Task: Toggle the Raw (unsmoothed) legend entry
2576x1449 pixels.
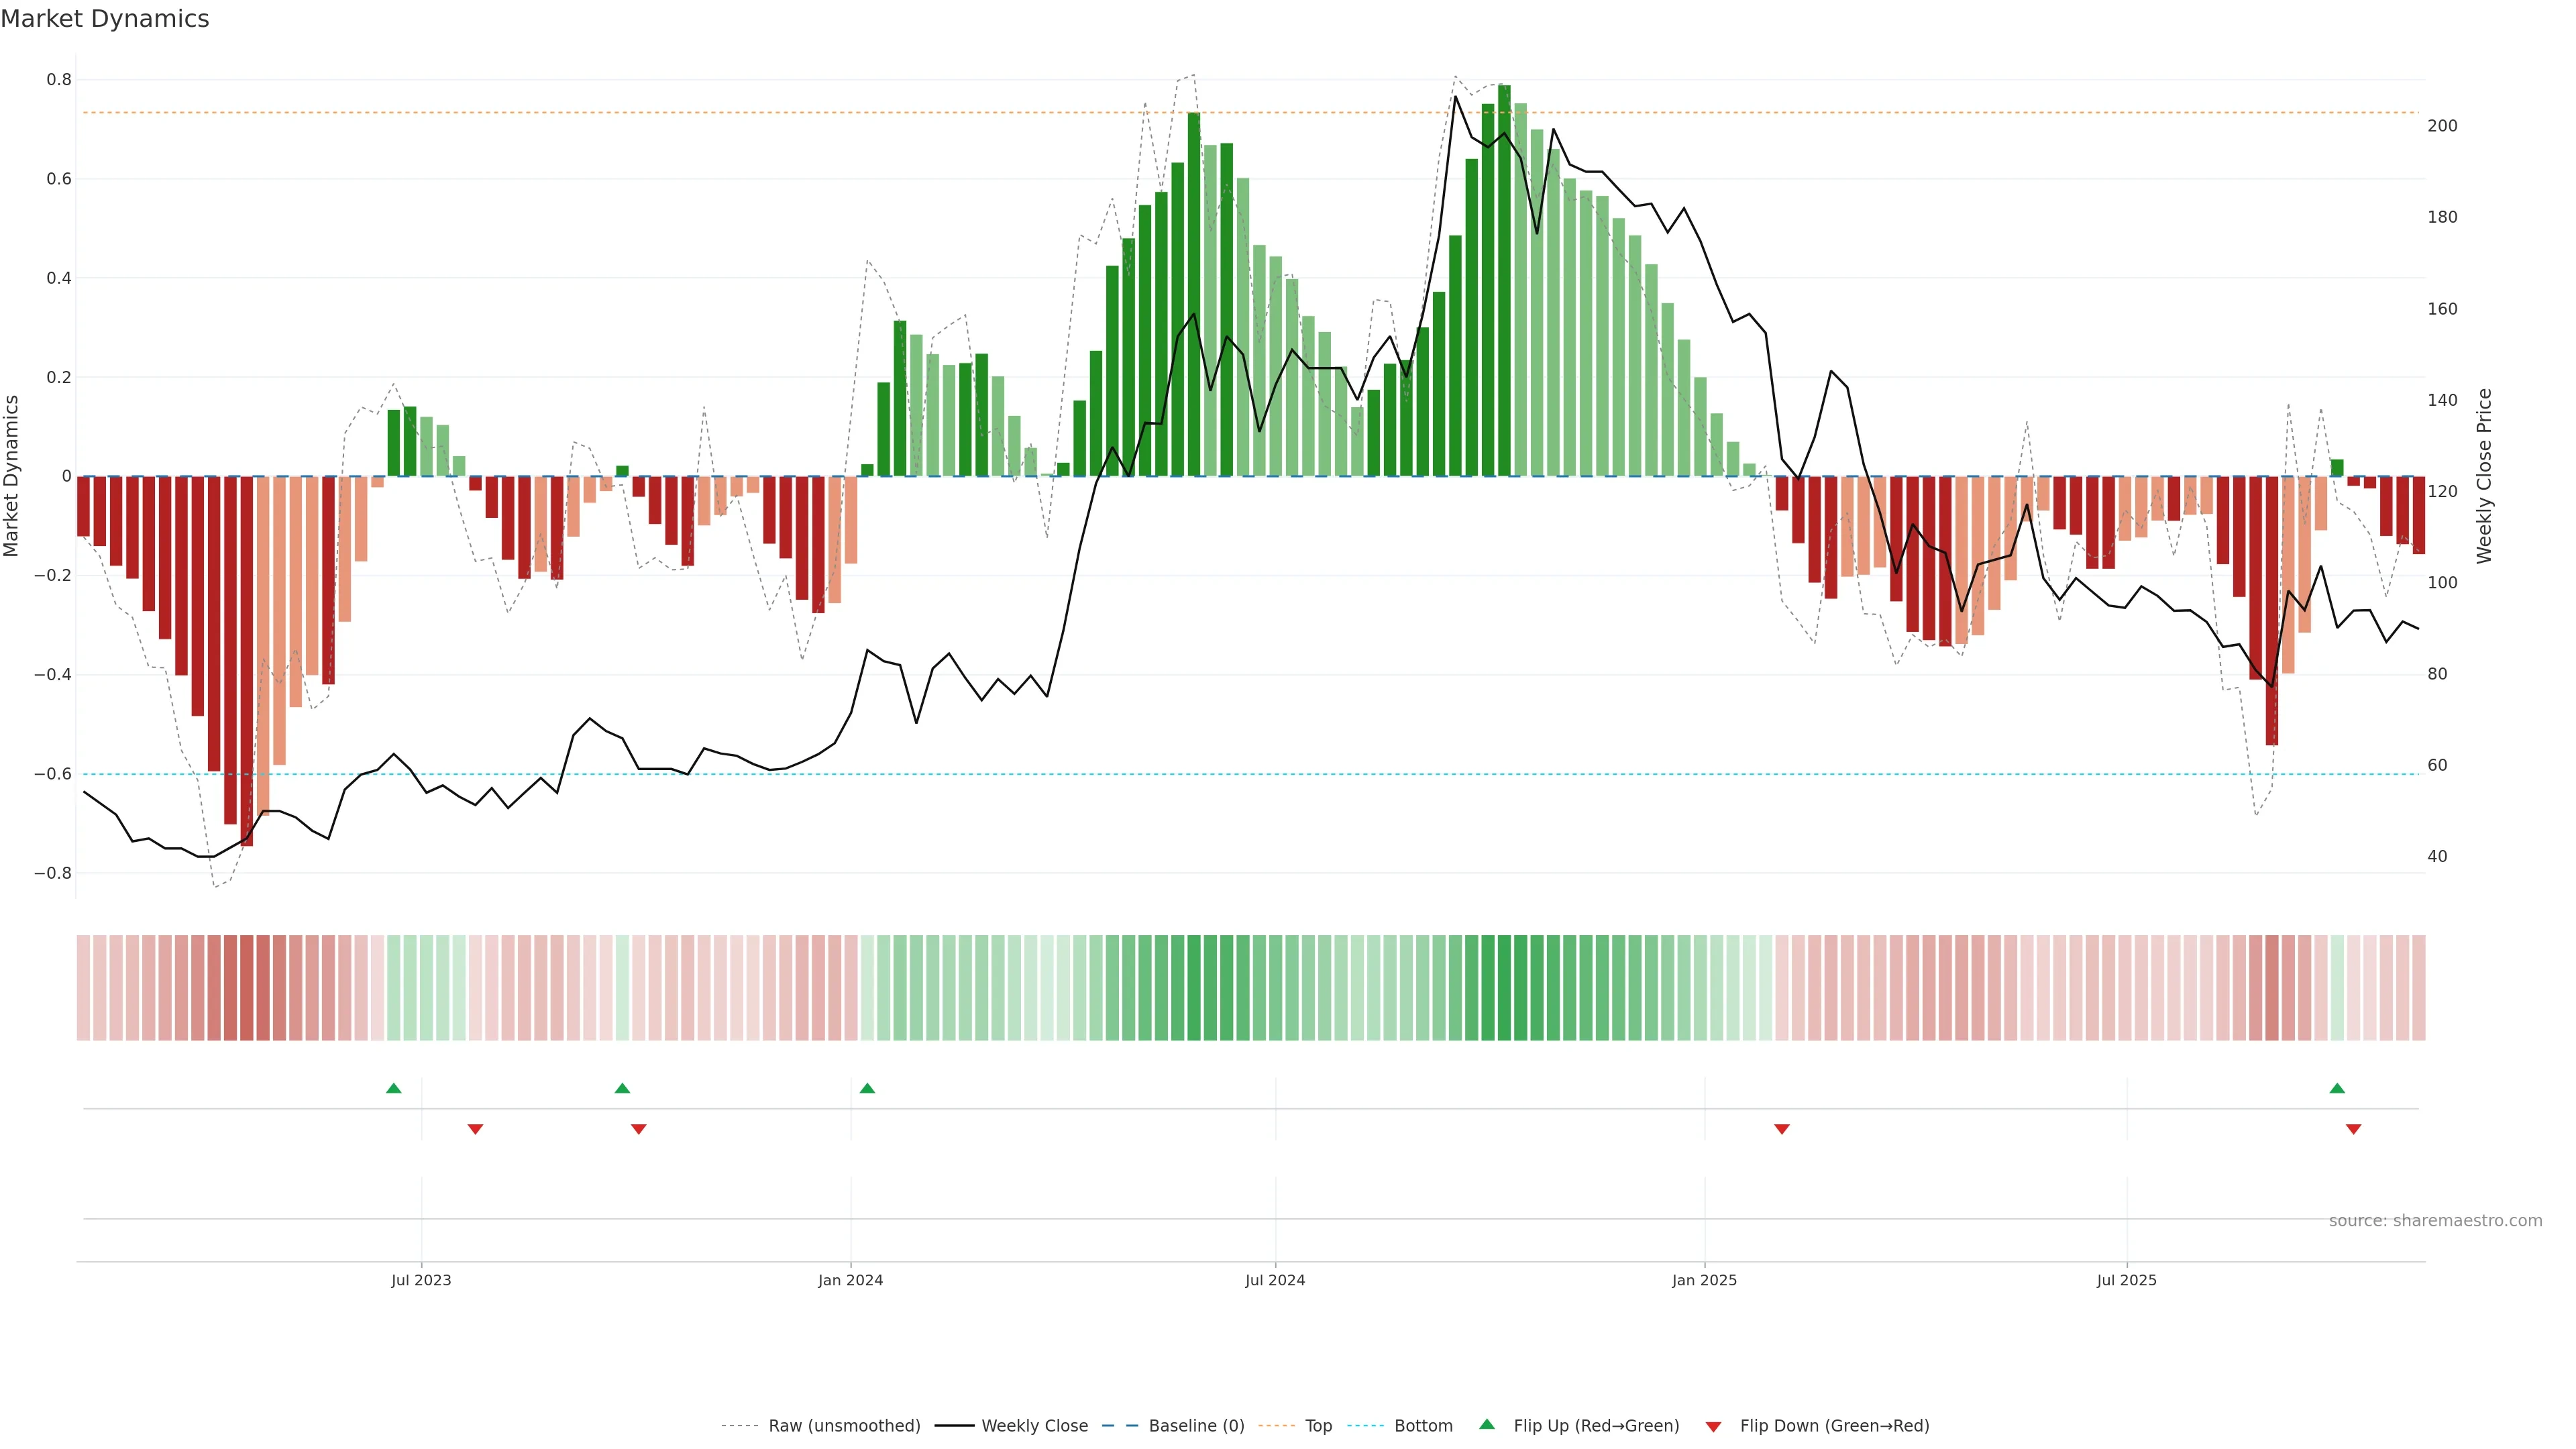Action: click(x=844, y=1426)
